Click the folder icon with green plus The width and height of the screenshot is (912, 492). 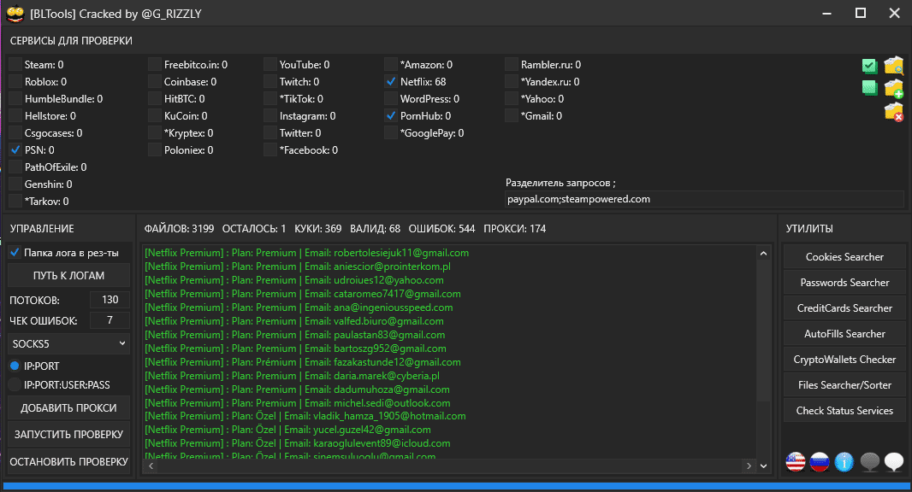[x=893, y=88]
